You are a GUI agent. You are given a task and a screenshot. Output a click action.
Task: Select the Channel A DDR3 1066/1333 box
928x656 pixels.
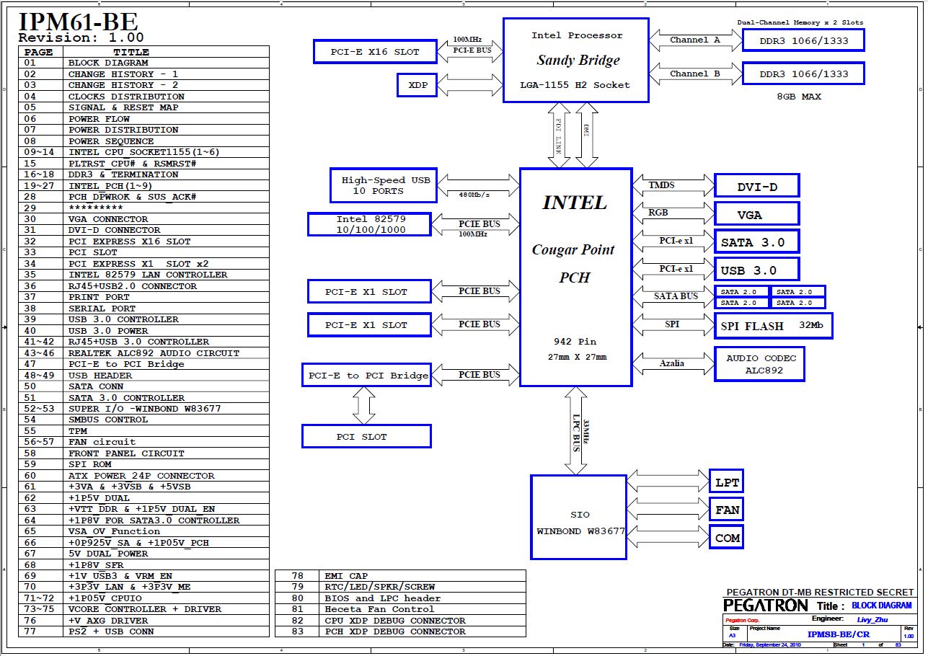click(x=803, y=40)
